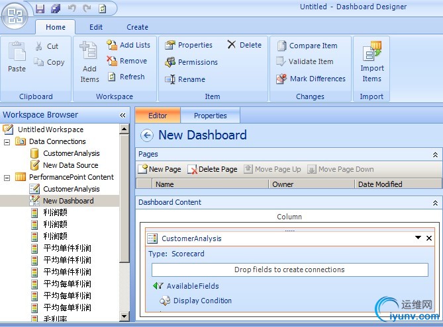Click Move Page Down button
This screenshot has width=443, height=327.
point(340,169)
